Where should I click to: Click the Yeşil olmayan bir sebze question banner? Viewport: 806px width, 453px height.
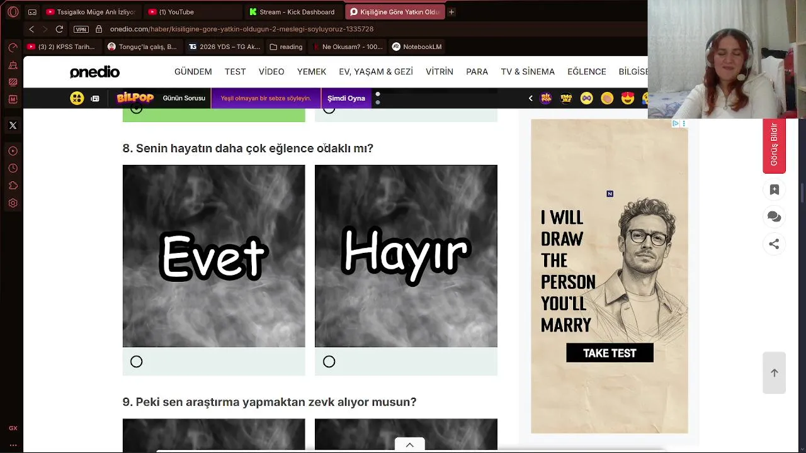(x=266, y=98)
